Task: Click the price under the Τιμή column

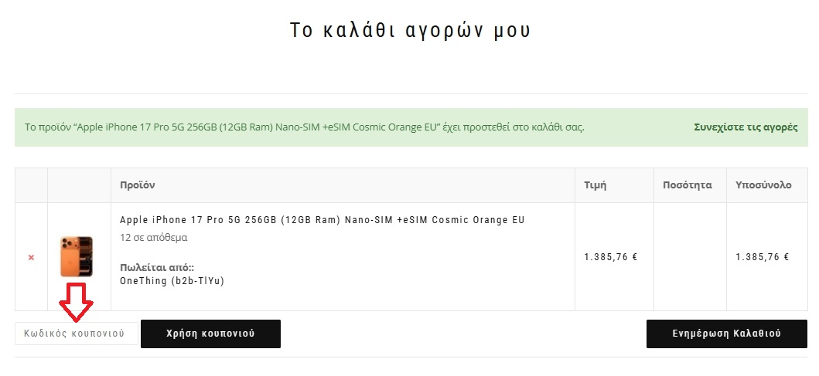Action: pos(610,257)
